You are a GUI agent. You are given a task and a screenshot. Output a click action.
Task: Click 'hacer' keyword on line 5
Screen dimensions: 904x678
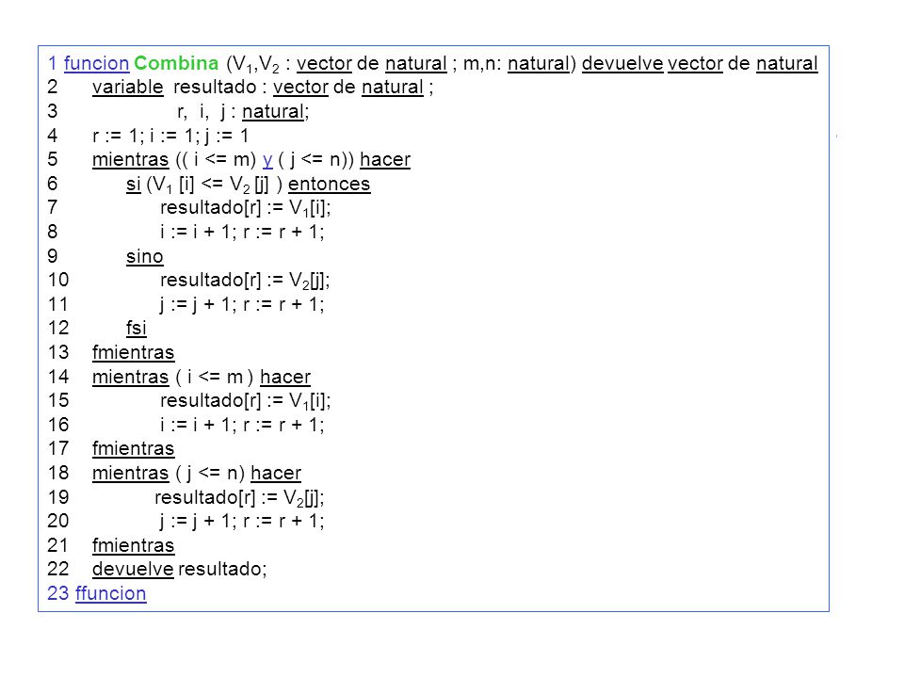coord(385,159)
